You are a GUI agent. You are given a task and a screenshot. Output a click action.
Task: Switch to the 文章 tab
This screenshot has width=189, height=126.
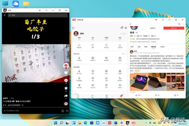click(x=139, y=47)
